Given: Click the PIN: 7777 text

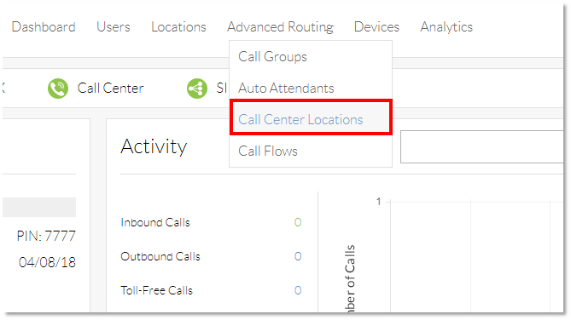Looking at the screenshot, I should [46, 236].
